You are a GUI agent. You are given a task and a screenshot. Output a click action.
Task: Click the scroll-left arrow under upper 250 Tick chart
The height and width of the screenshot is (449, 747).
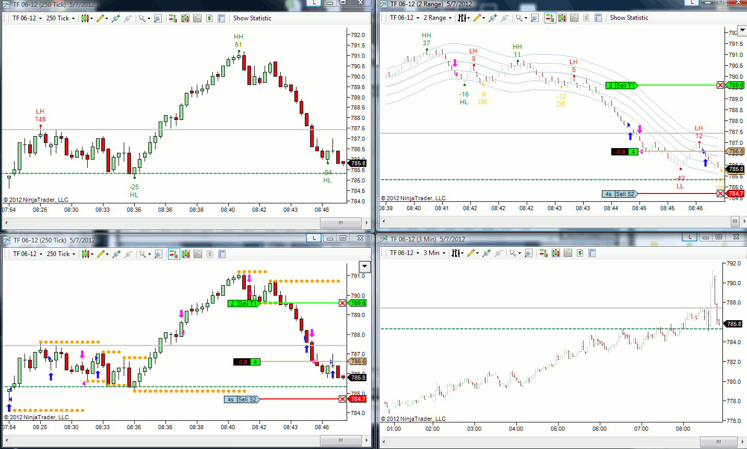pos(6,223)
